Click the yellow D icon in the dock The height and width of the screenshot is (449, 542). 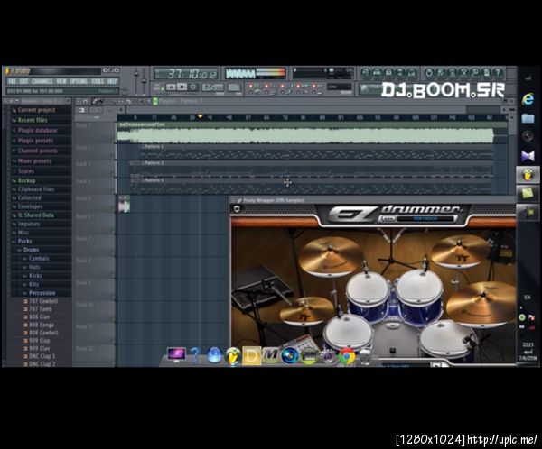click(252, 355)
